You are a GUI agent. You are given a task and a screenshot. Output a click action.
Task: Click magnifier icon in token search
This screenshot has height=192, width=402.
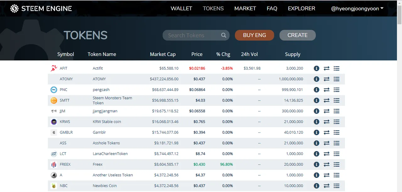point(224,35)
